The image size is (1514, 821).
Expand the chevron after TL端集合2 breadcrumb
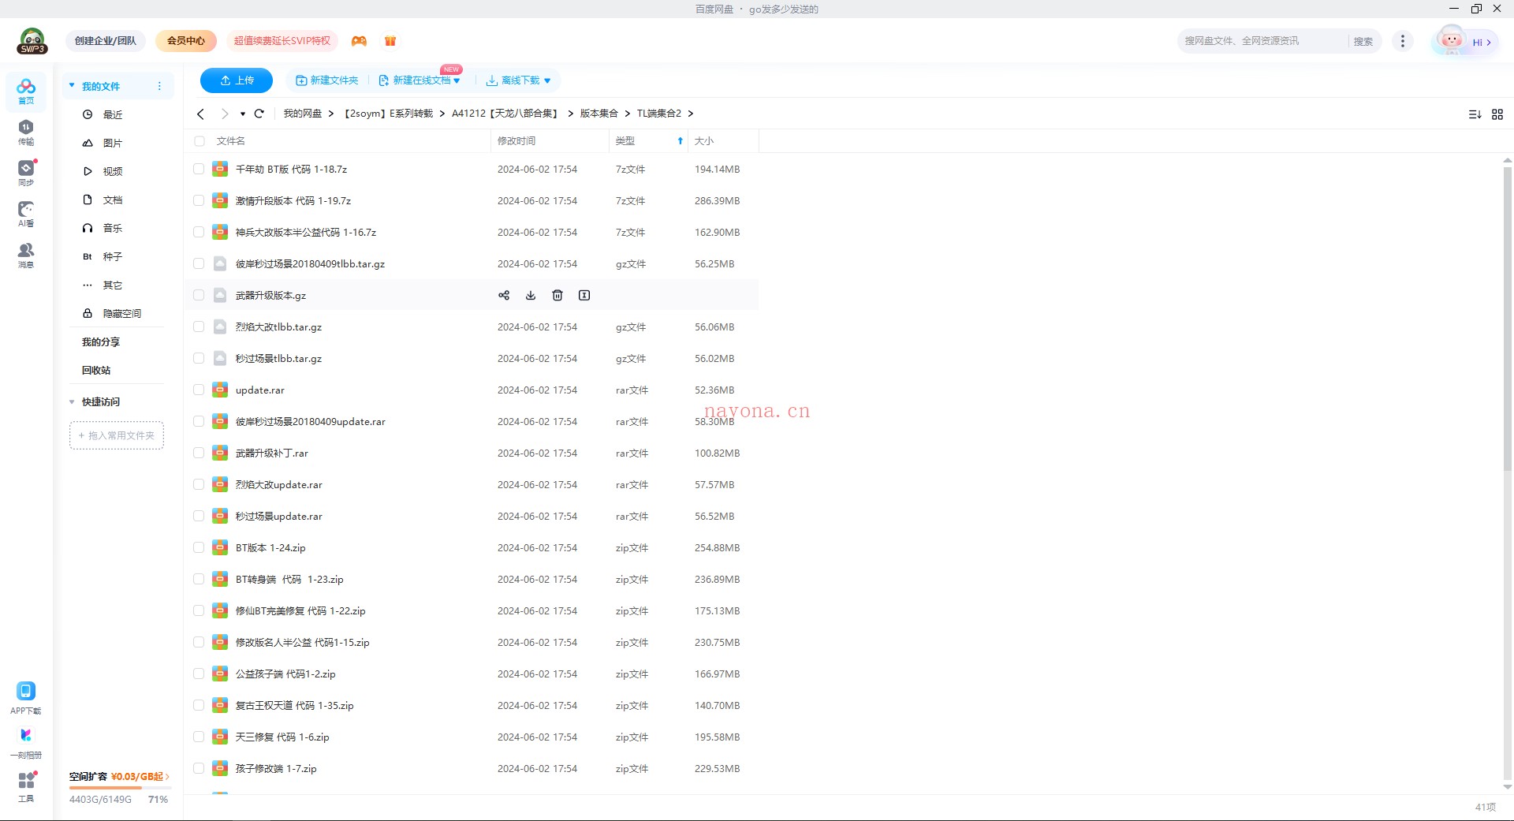point(691,114)
